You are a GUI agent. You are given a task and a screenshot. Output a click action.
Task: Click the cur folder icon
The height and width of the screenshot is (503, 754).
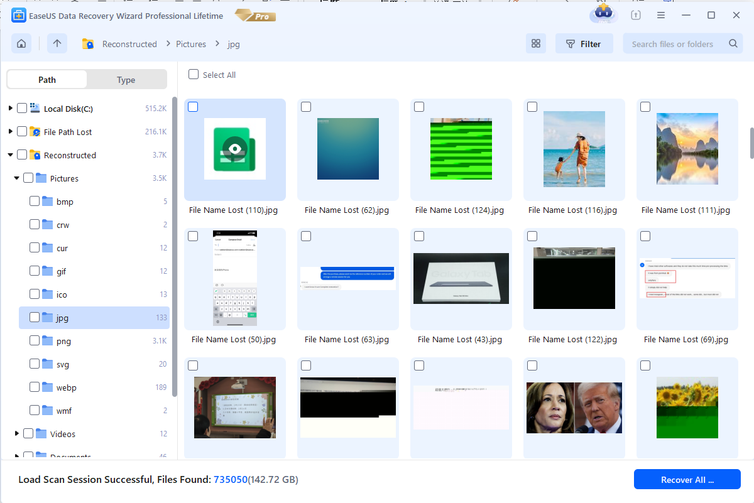48,248
